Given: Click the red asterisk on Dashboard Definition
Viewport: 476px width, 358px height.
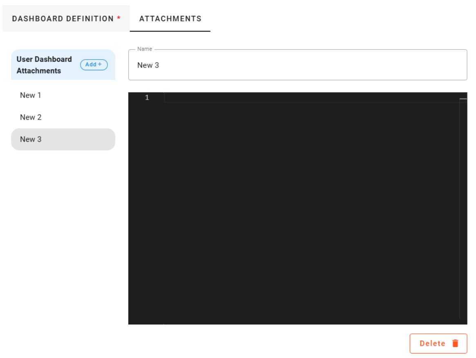Looking at the screenshot, I should tap(118, 17).
